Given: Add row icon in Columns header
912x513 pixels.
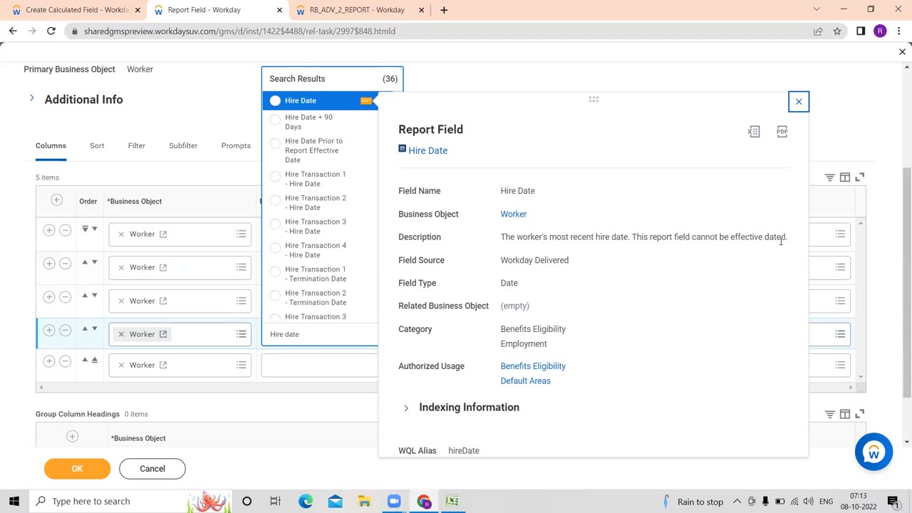Looking at the screenshot, I should click(56, 200).
